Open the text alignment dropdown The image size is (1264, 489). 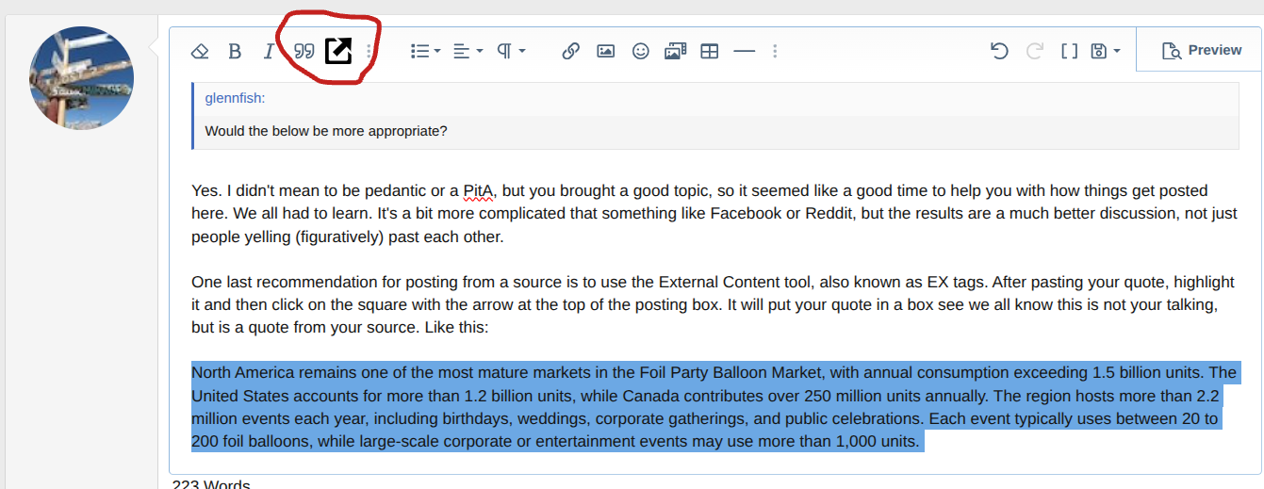tap(468, 51)
